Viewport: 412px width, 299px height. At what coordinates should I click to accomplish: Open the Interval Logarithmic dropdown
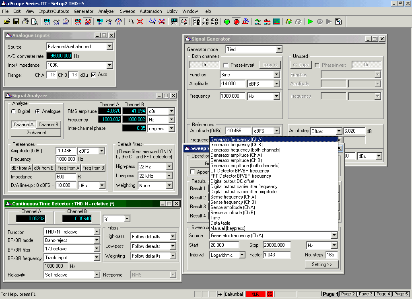[242, 255]
